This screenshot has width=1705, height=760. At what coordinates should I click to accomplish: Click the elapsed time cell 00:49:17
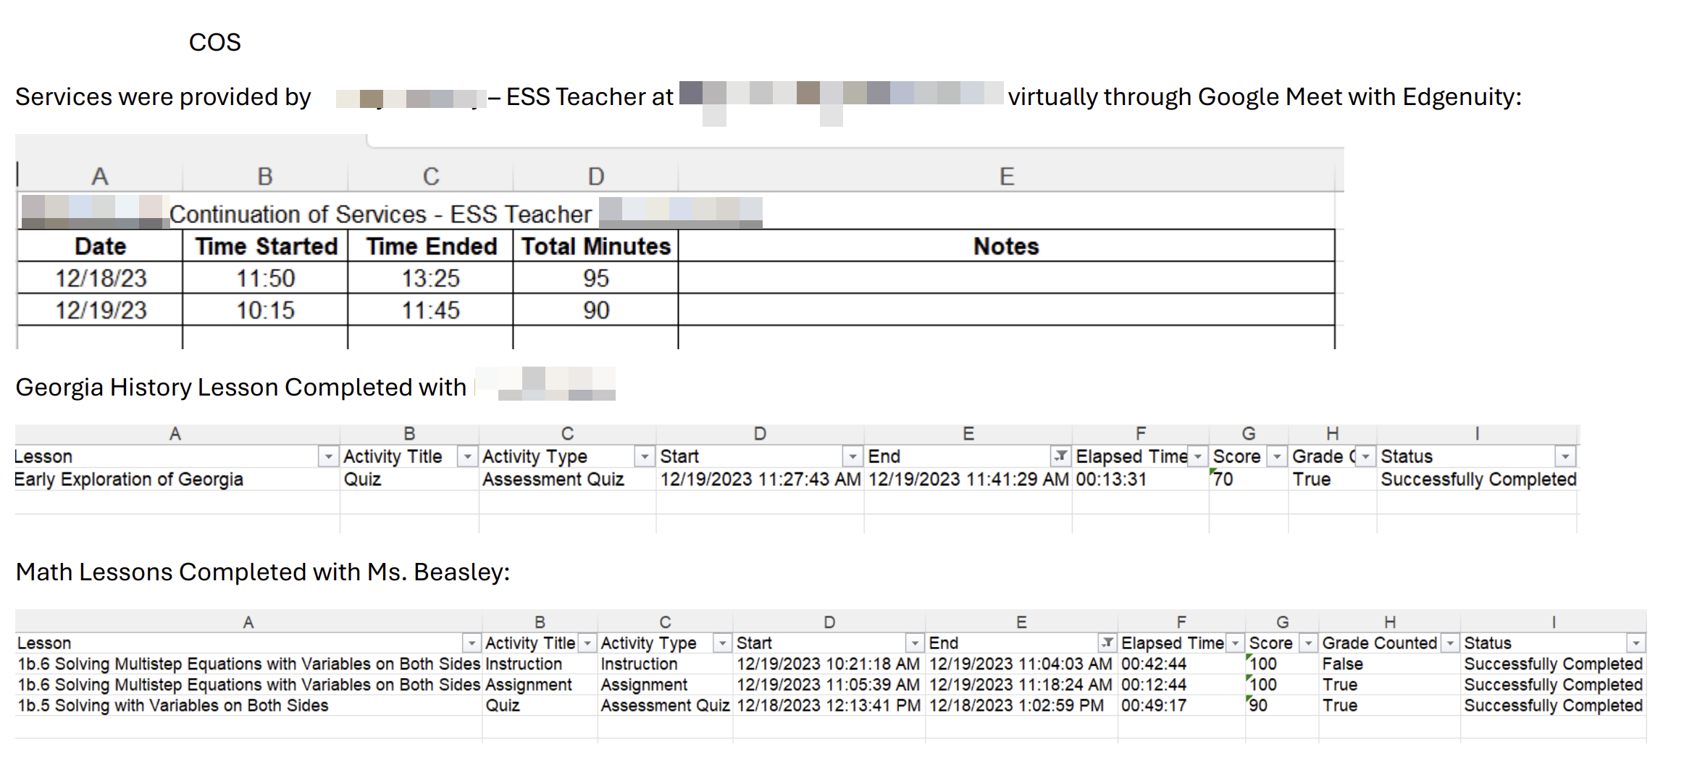[x=1154, y=706]
